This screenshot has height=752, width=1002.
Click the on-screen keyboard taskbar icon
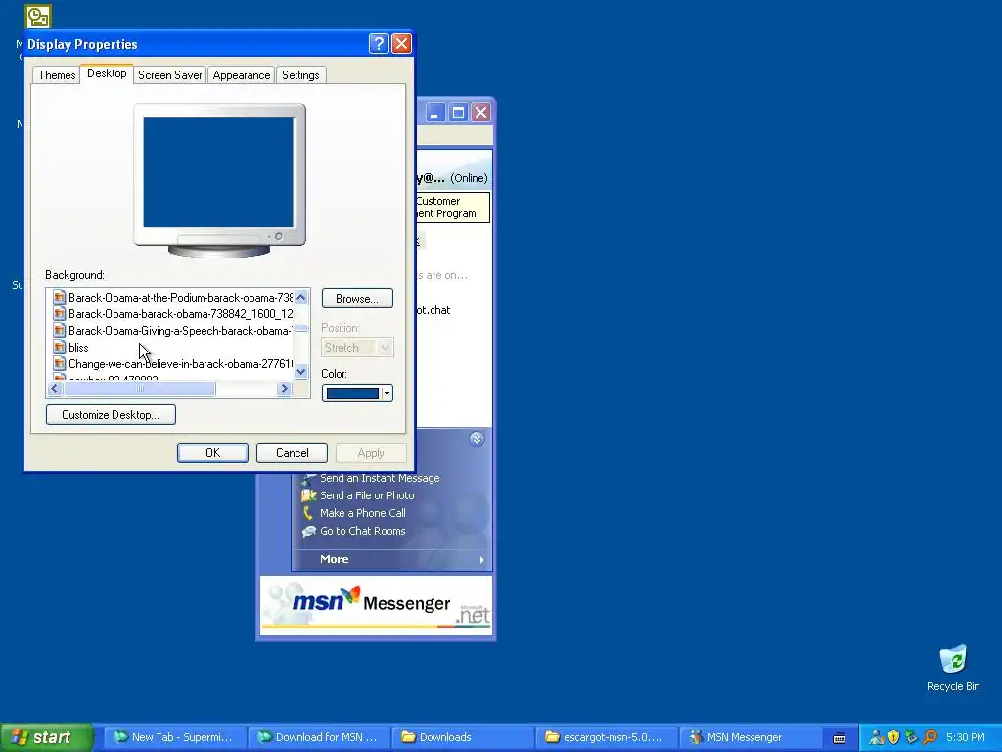coord(840,738)
